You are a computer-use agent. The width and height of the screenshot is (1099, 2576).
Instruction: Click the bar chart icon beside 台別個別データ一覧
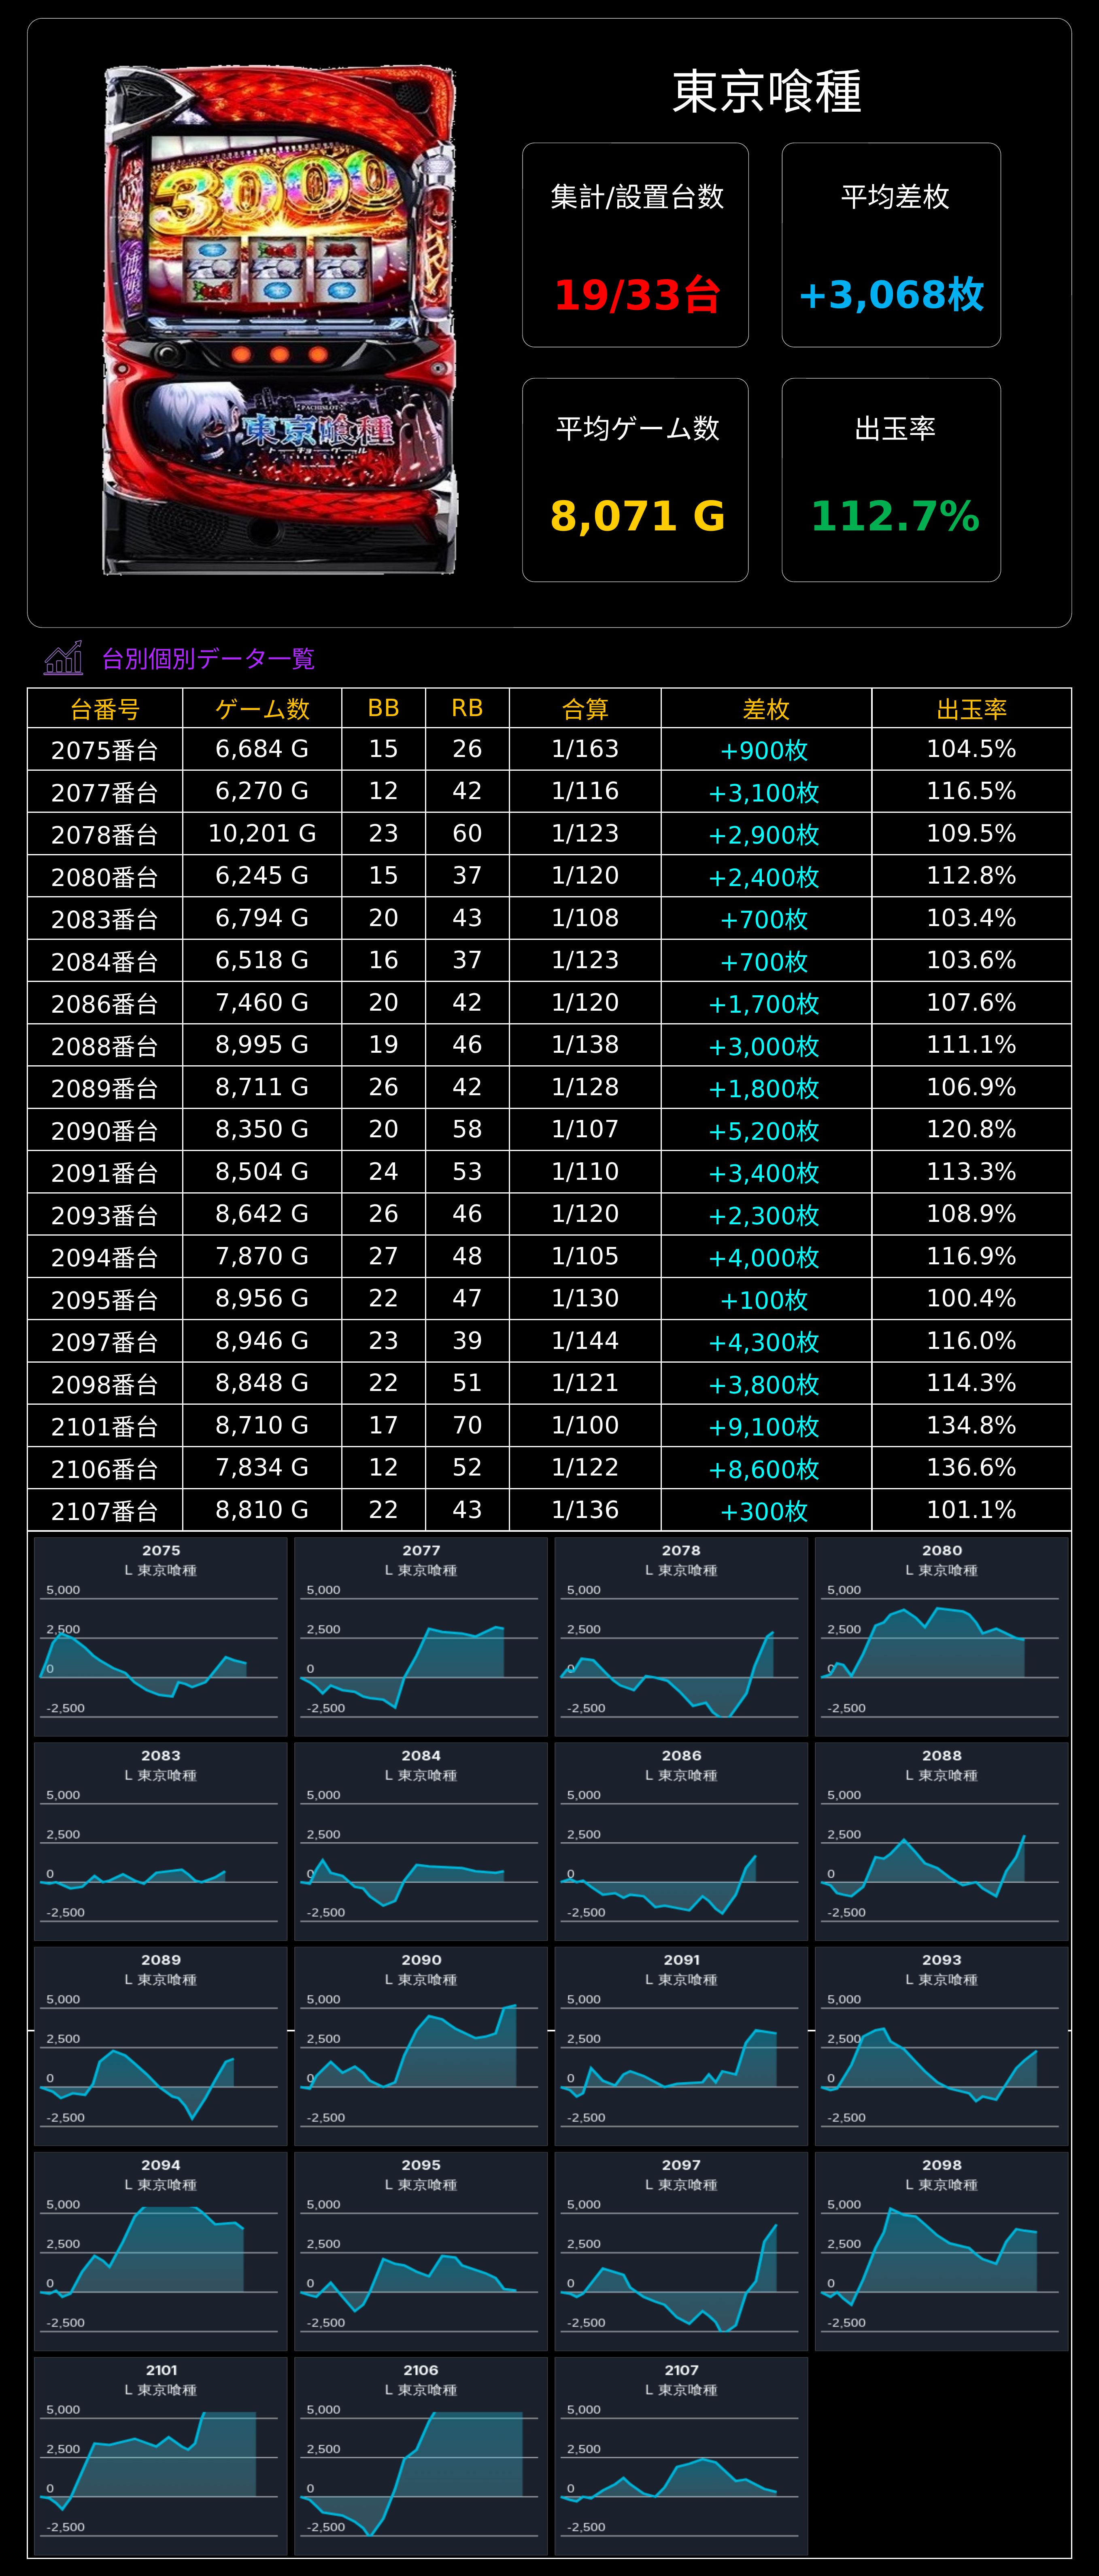coord(63,658)
